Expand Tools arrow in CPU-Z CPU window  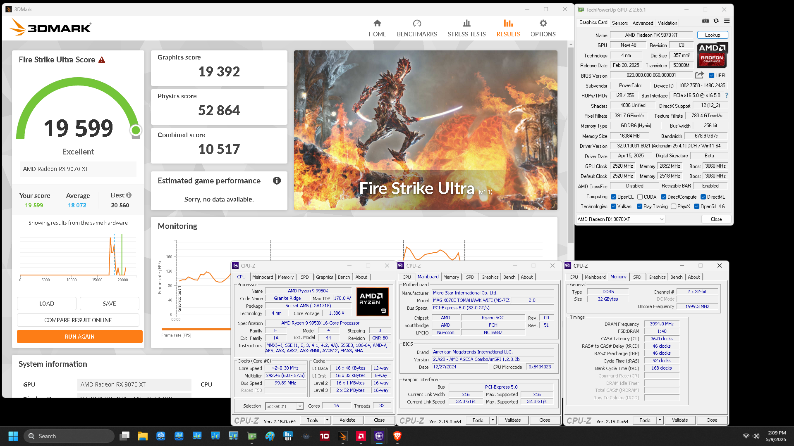pos(327,420)
